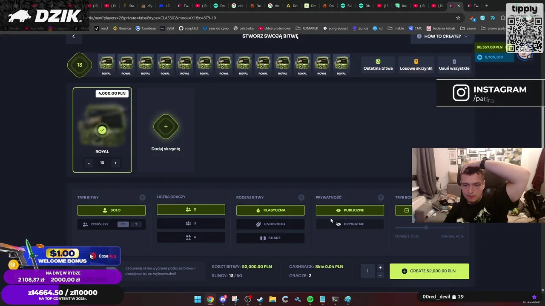Open the prawo jazdy bookmarks folder

point(493,28)
